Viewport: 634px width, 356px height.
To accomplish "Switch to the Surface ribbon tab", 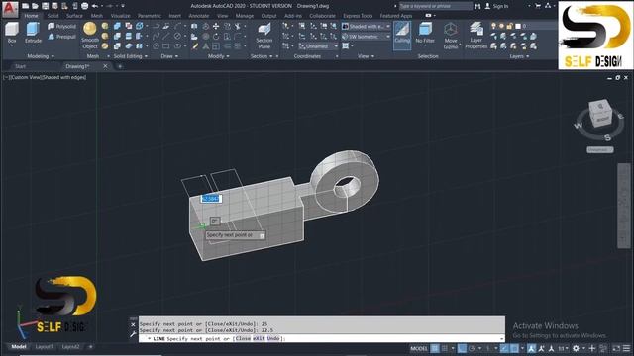I will [x=74, y=16].
